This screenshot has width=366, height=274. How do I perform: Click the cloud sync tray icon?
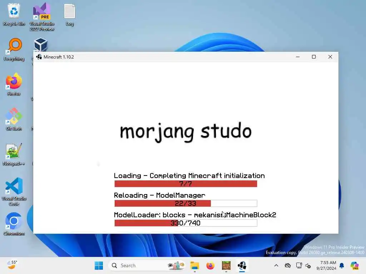(288, 265)
